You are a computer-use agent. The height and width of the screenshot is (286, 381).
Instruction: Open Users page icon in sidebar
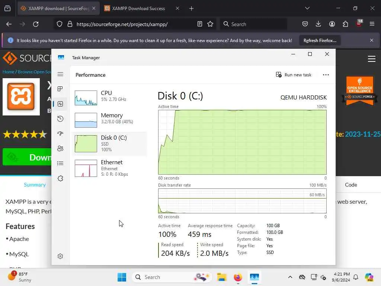tap(60, 148)
